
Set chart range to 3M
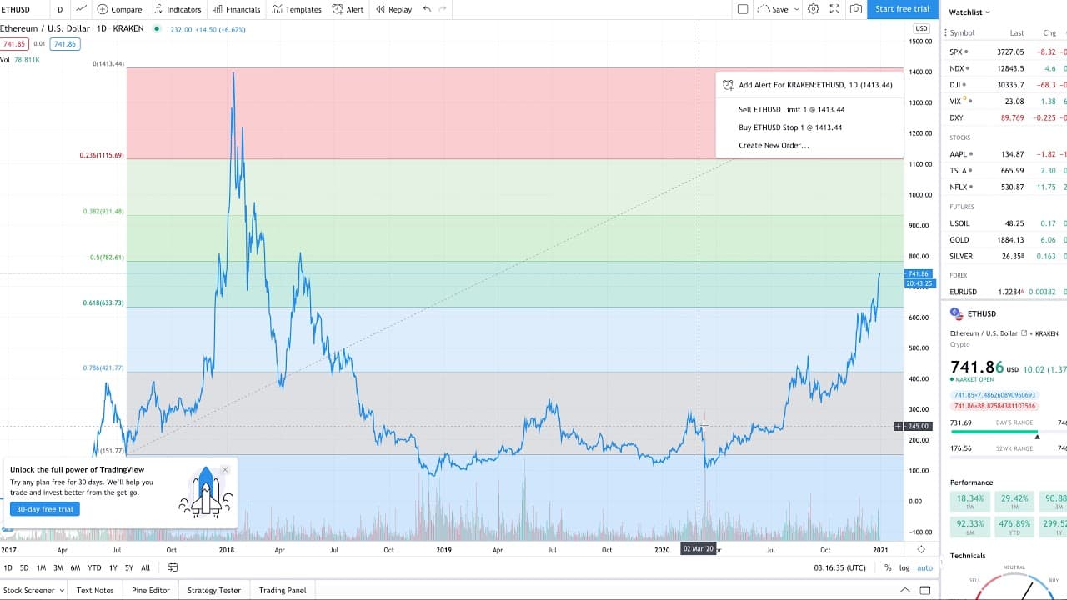(58, 568)
